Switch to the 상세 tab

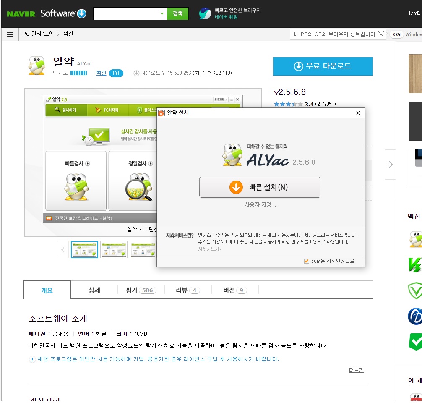coord(94,290)
